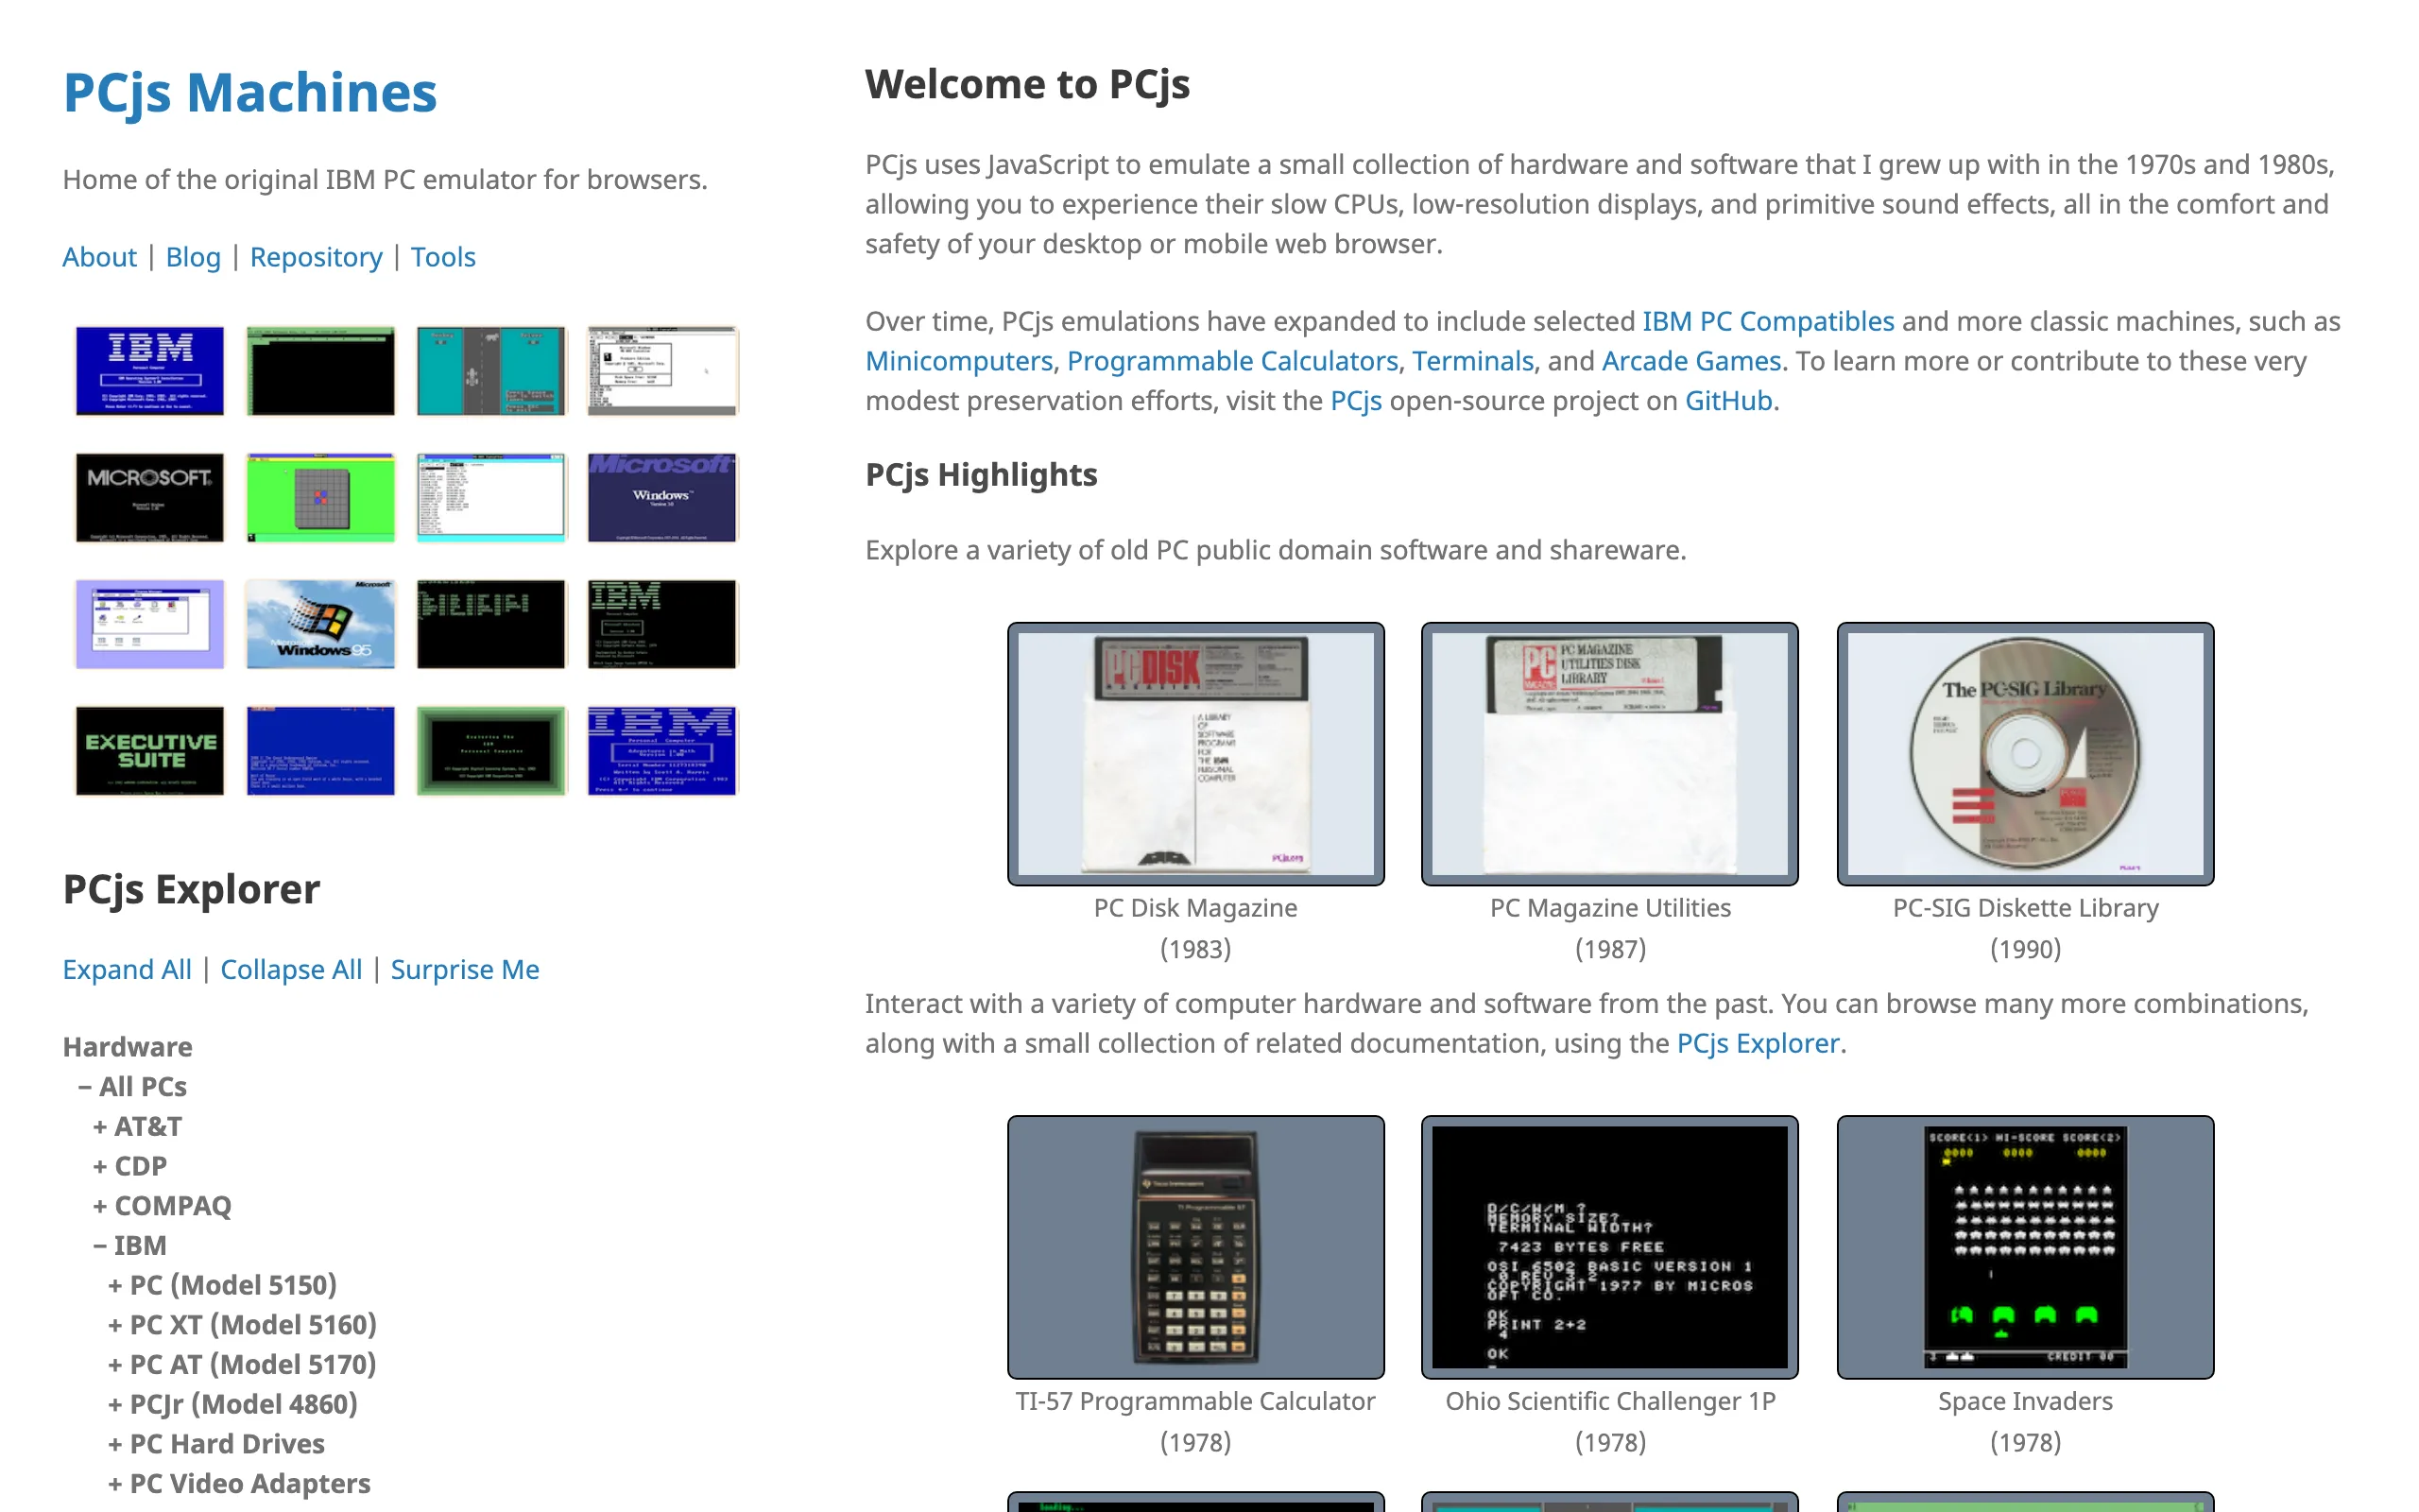
Task: Open the Minicomputers link
Action: point(958,361)
